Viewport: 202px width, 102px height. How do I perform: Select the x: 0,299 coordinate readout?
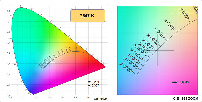click(x=94, y=82)
